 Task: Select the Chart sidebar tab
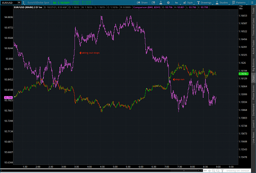pyautogui.click(x=254, y=78)
